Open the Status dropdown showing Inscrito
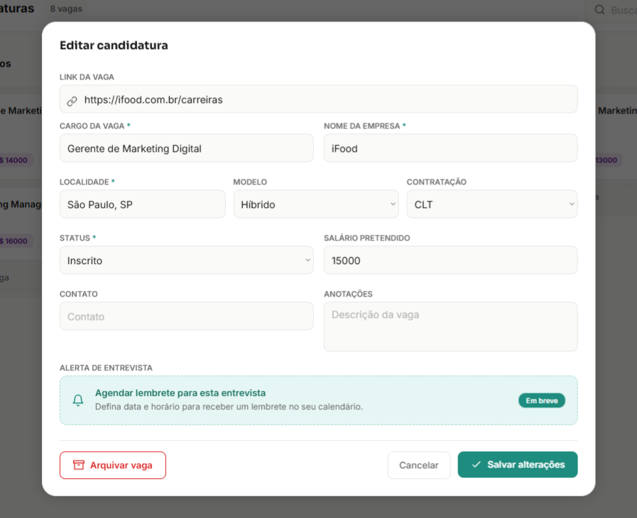 [187, 260]
